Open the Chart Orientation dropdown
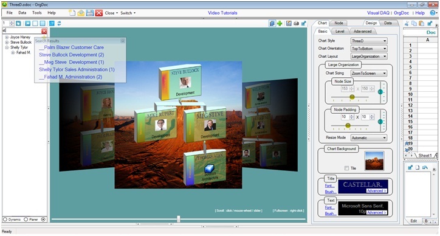This screenshot has width=440, height=236. pos(369,49)
